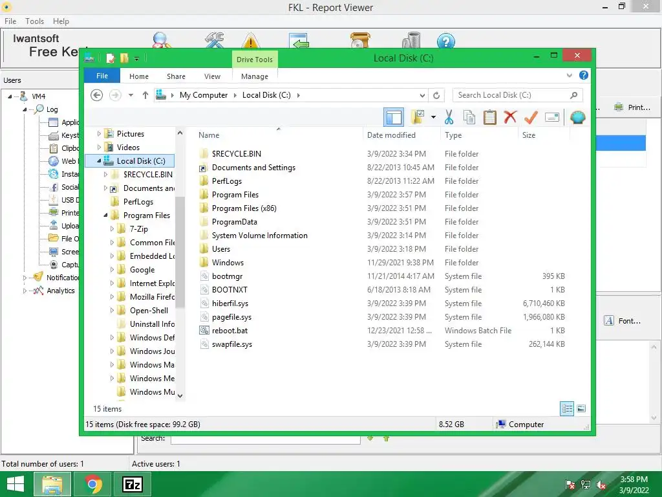
Task: Open the File menu in FKL Report Viewer
Action: (x=10, y=21)
